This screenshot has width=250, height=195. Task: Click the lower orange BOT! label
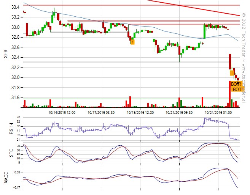[x=238, y=89]
